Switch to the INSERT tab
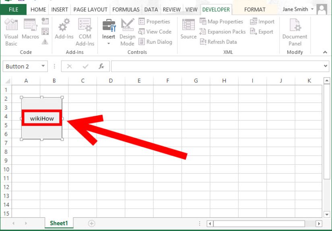332x231 pixels. click(x=60, y=10)
